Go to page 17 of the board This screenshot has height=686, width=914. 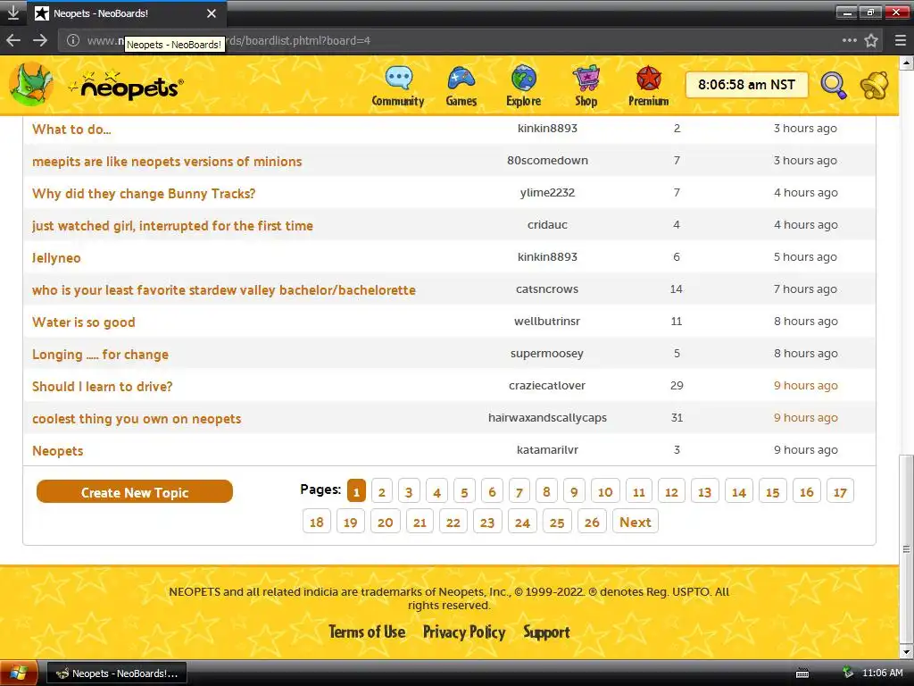840,492
